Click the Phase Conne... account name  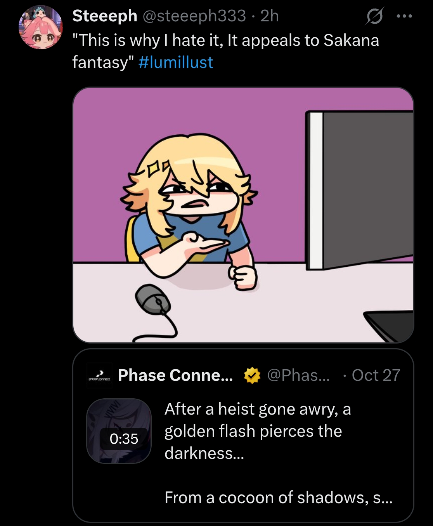tap(175, 375)
